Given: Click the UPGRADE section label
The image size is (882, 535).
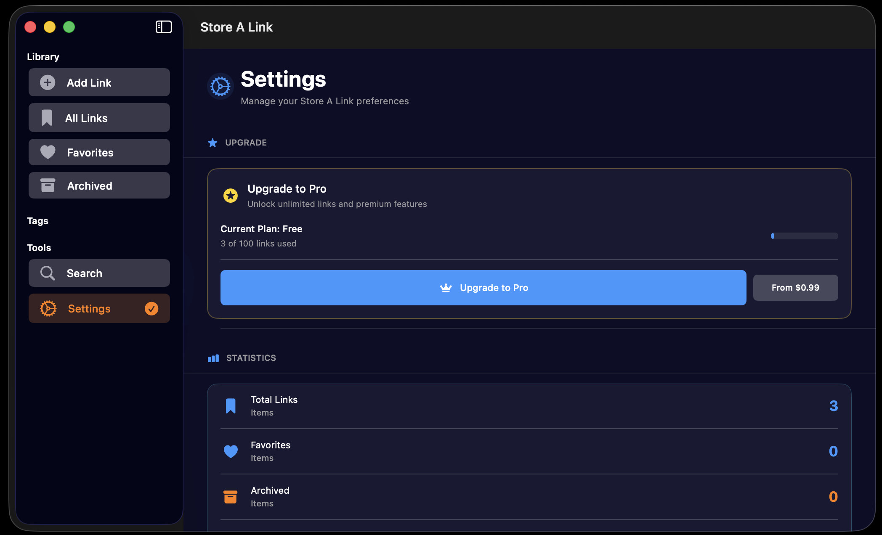Looking at the screenshot, I should click(246, 143).
